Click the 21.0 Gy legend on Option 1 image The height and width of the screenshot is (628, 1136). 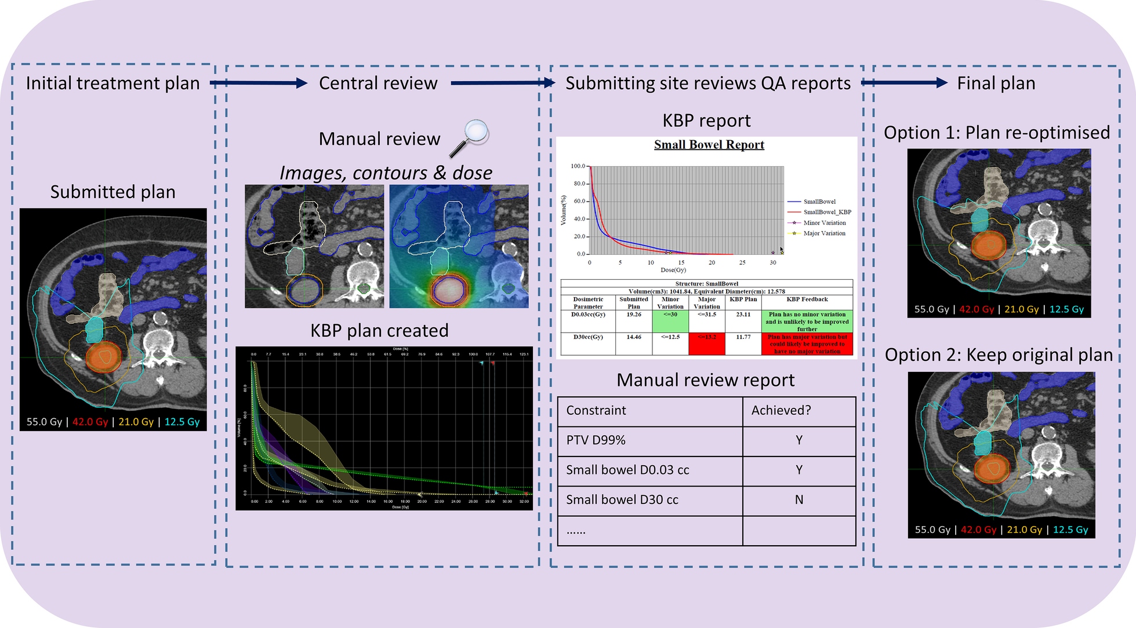click(x=1021, y=309)
